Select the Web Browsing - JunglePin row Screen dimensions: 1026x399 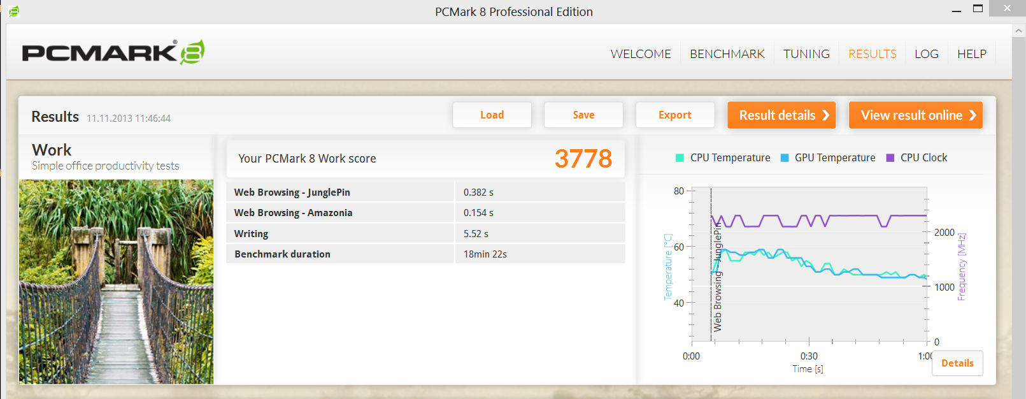[x=425, y=192]
